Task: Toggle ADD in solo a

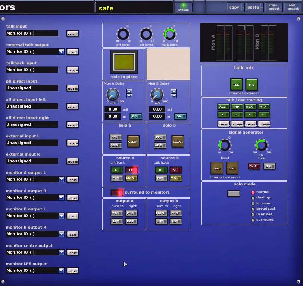Action: tap(116, 145)
